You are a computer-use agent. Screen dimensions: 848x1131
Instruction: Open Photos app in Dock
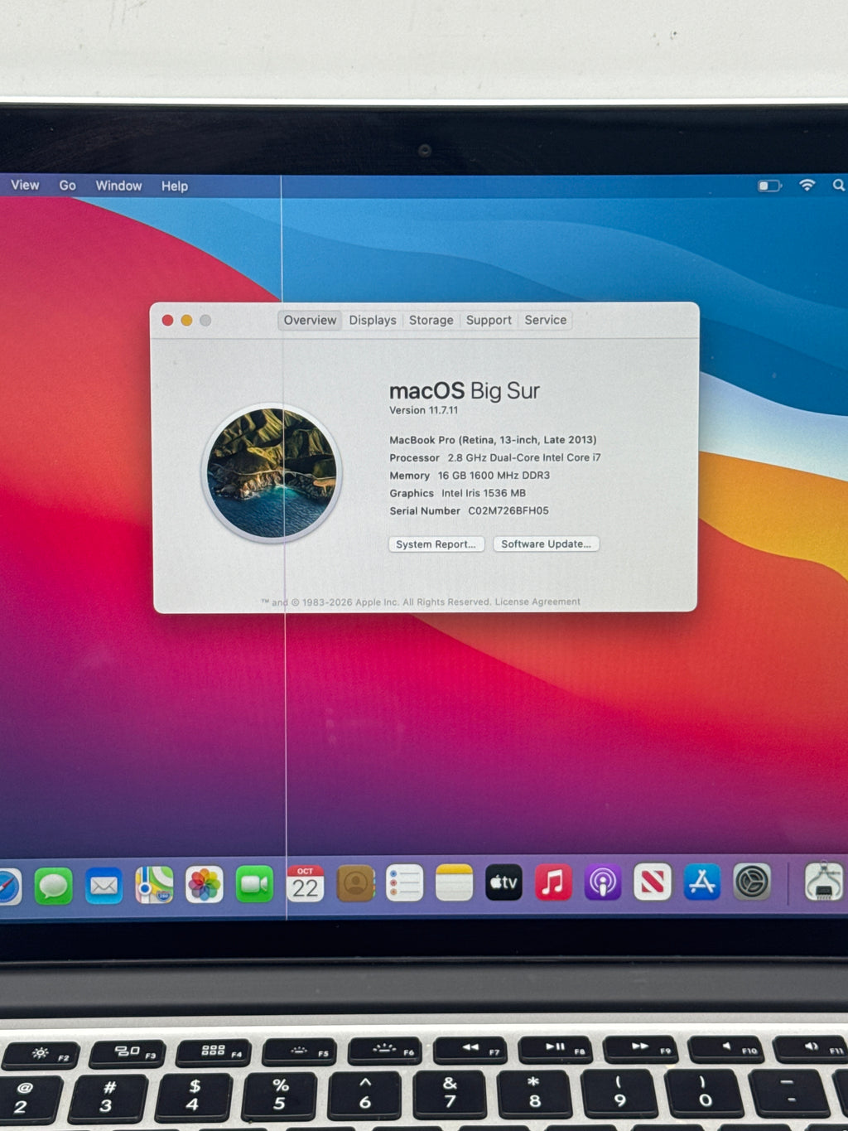[x=205, y=885]
